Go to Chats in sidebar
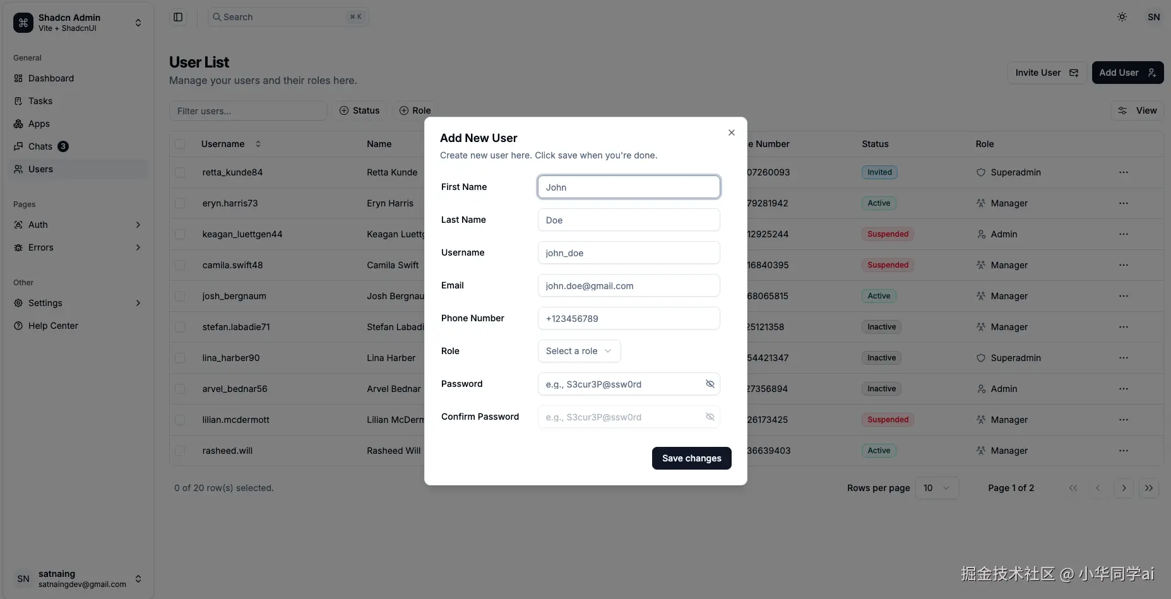 (40, 146)
